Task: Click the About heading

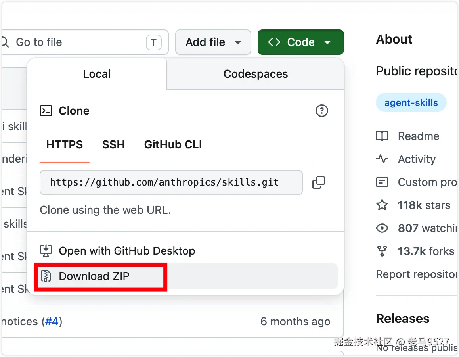Action: coord(394,39)
